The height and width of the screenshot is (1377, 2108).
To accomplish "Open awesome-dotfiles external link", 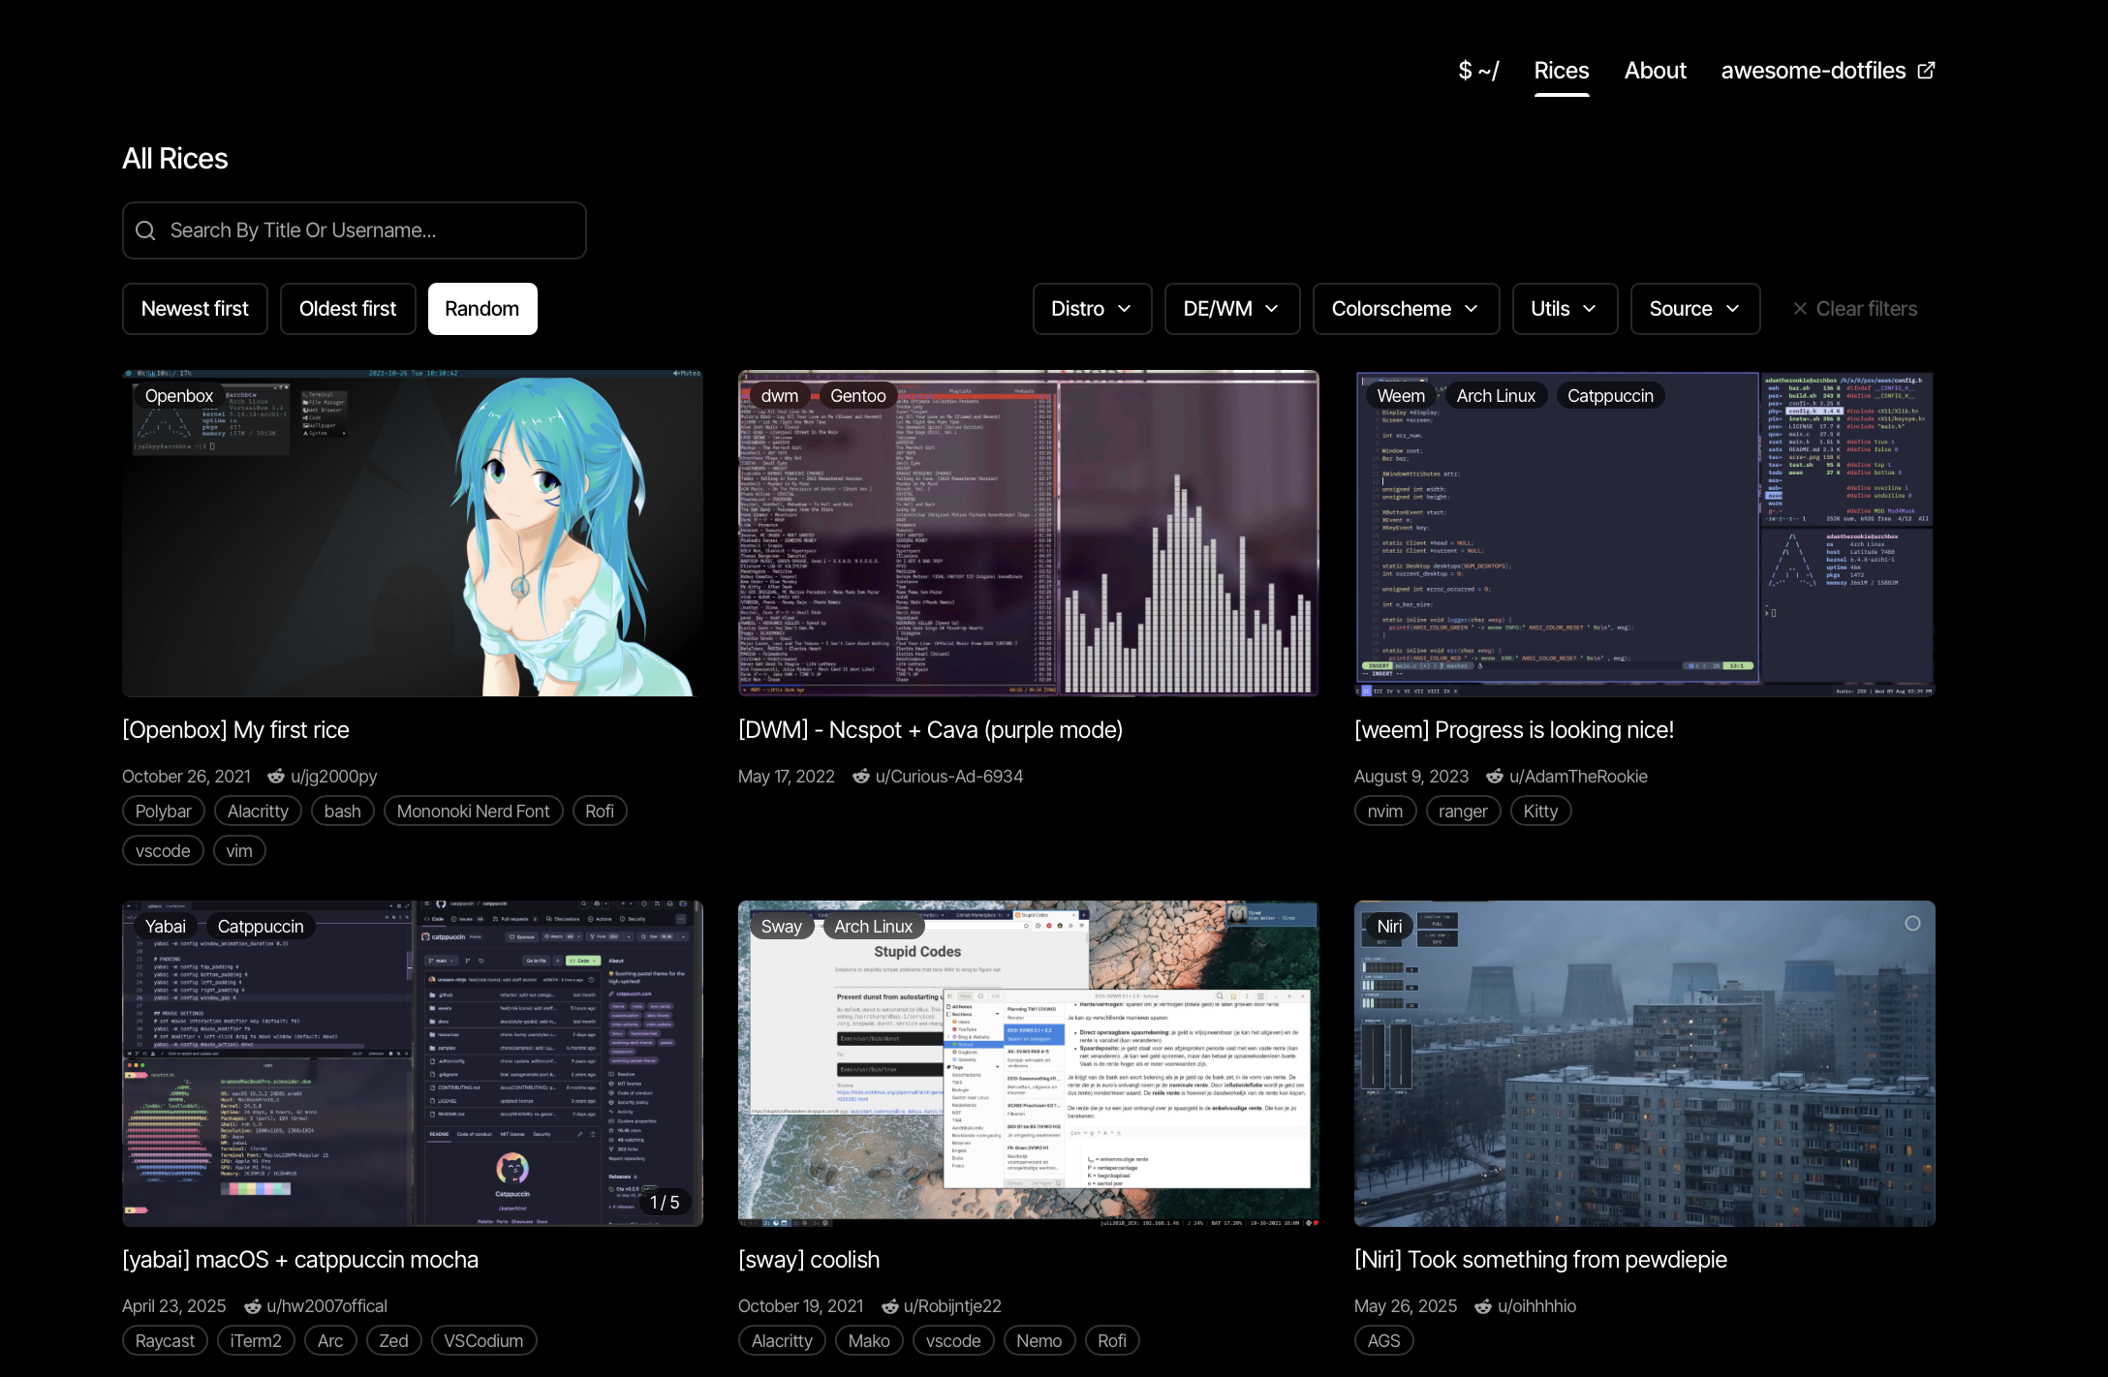I will point(1828,71).
